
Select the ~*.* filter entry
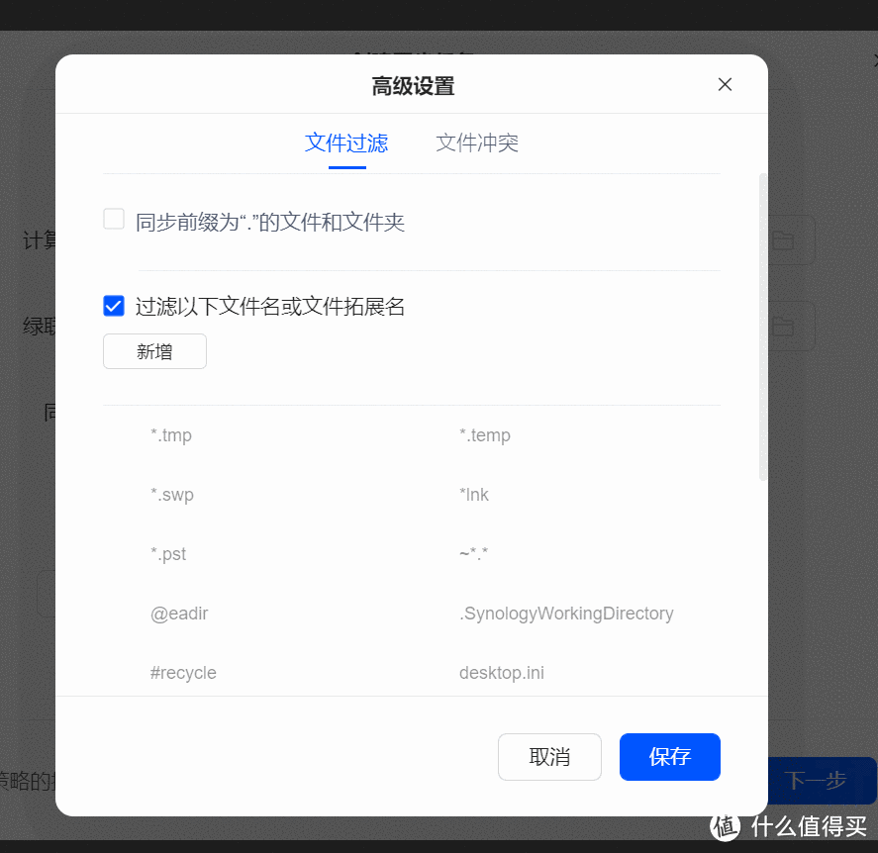pyautogui.click(x=473, y=553)
